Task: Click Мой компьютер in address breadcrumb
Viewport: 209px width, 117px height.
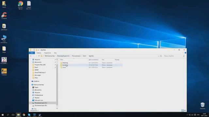Action: click(x=50, y=56)
